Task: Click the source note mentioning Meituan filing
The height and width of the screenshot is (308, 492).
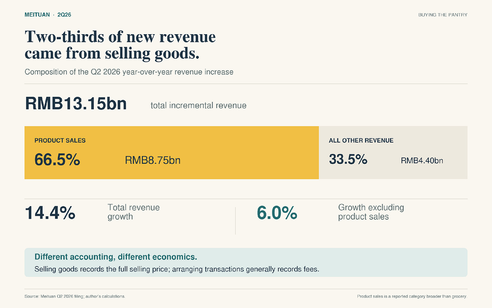Action: tap(75, 296)
